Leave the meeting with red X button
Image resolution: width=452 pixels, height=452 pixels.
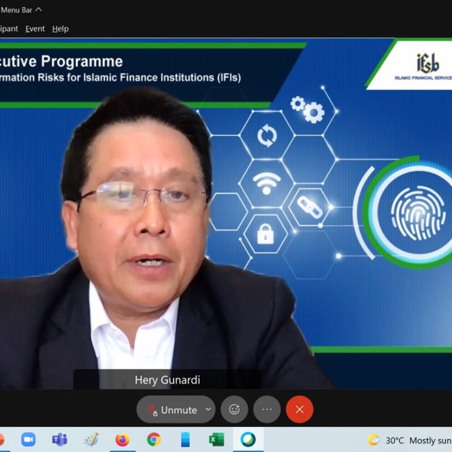click(x=300, y=410)
